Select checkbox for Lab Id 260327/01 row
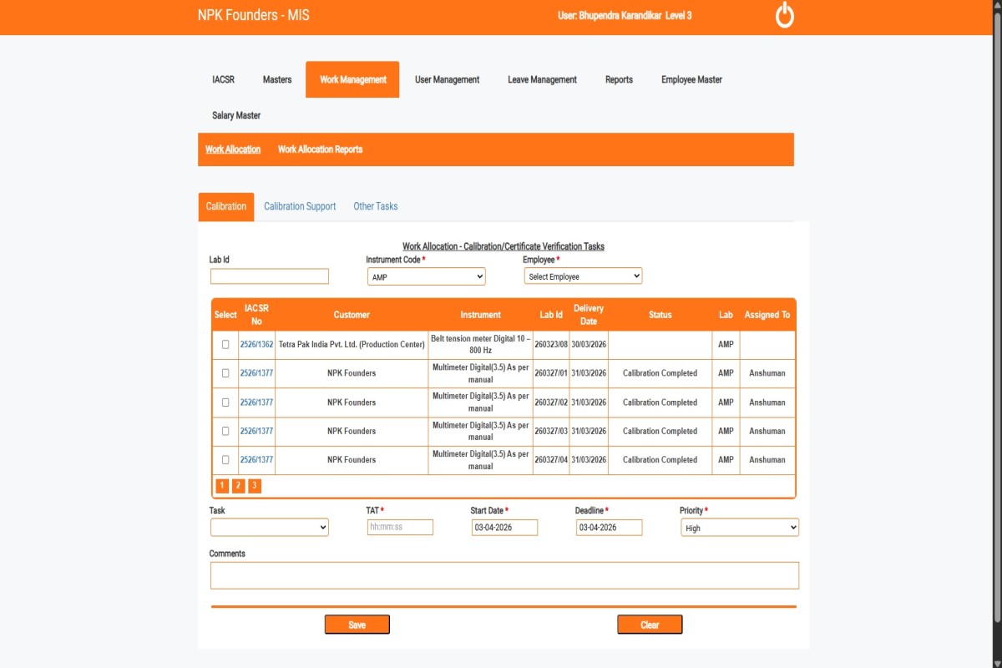 (x=225, y=373)
